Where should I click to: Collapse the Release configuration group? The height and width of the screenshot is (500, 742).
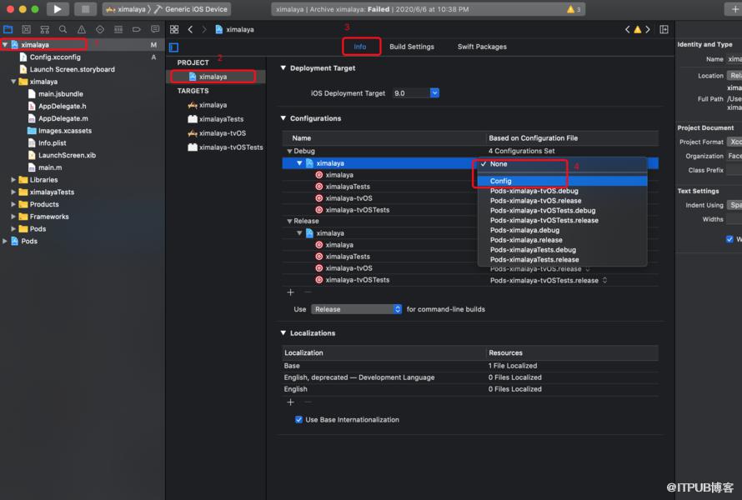(289, 222)
